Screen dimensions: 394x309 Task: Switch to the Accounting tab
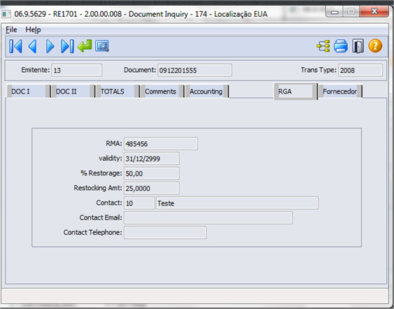point(207,92)
